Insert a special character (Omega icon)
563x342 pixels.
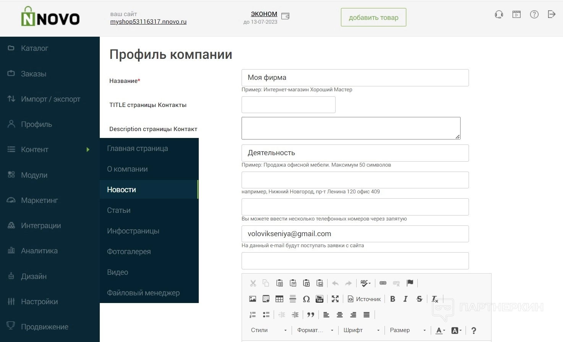[x=306, y=299]
